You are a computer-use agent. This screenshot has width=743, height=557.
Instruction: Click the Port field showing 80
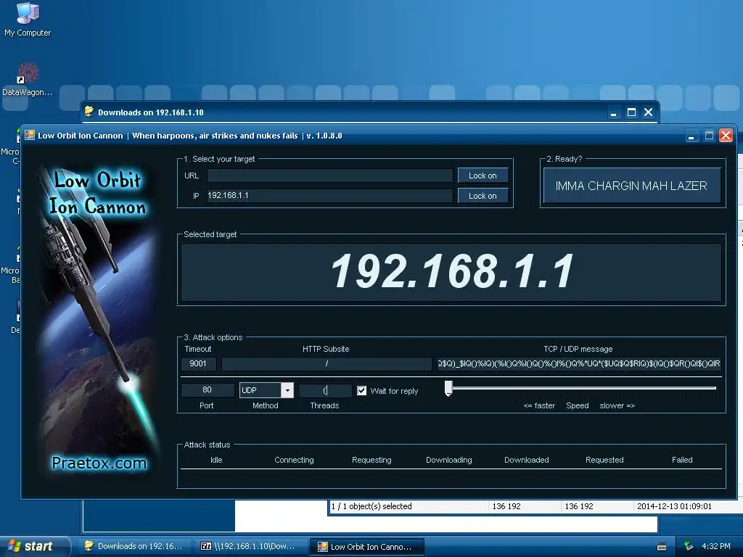pos(208,389)
